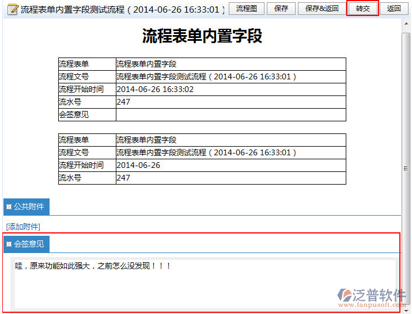Click the 返回 button
The width and height of the screenshot is (412, 314).
coord(394,9)
